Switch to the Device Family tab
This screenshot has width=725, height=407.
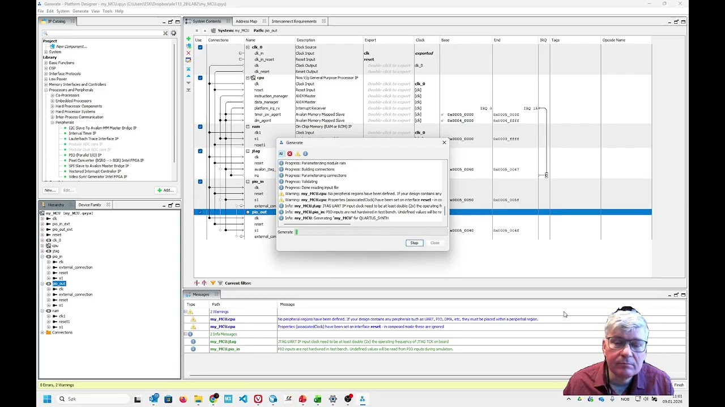[89, 205]
